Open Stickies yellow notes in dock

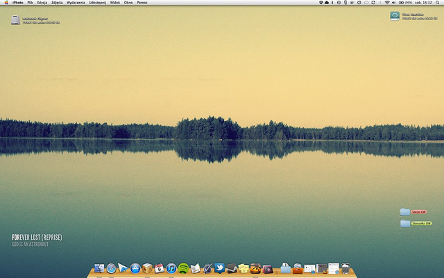click(x=244, y=268)
